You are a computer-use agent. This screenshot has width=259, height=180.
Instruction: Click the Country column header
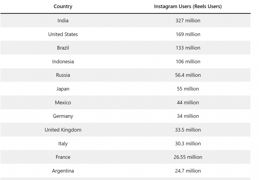63,7
